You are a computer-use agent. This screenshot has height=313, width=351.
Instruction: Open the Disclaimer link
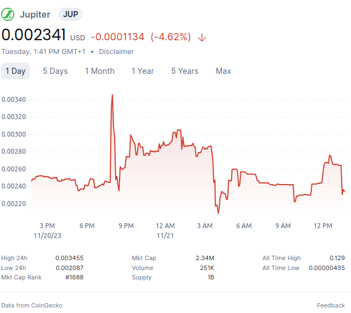point(116,52)
